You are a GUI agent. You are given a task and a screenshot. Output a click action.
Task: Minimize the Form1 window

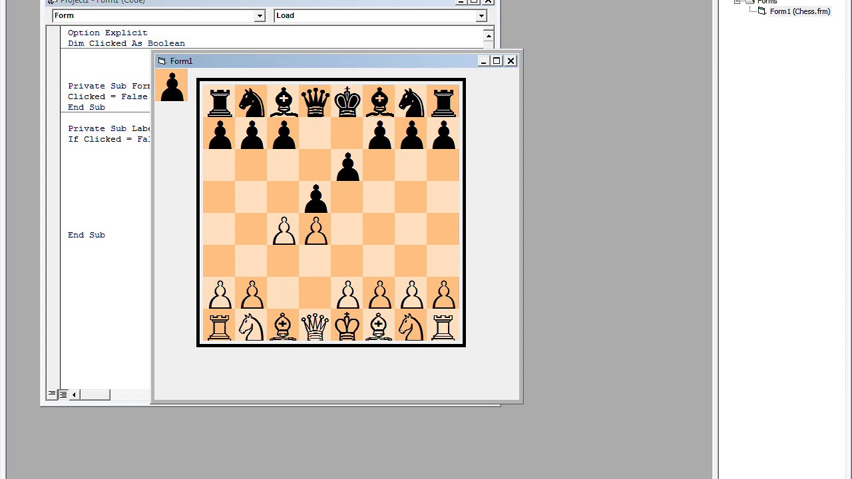[x=484, y=61]
